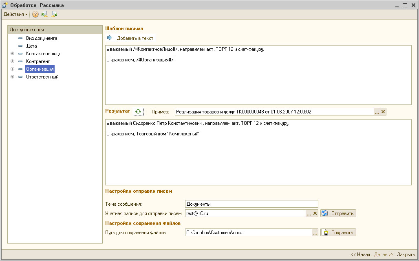Viewport: 419px width, 261px height.
Task: Expand Контактное лицо tree node
Action: (x=12, y=54)
